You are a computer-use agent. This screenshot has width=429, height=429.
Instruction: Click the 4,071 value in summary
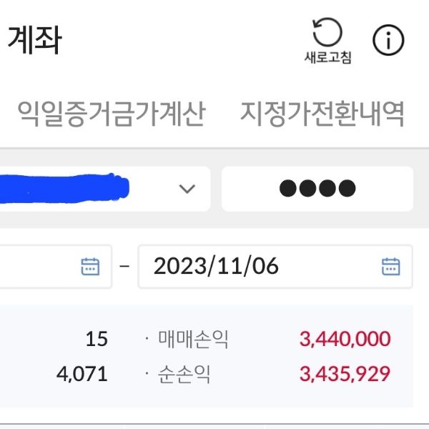tap(83, 373)
